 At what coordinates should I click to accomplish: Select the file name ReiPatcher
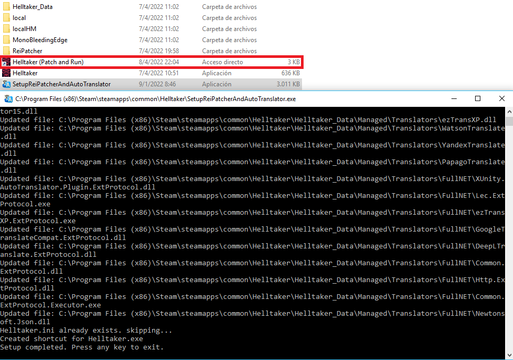coord(27,51)
